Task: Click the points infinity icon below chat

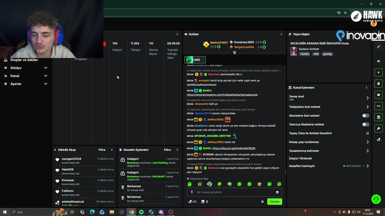Action: pos(192,202)
